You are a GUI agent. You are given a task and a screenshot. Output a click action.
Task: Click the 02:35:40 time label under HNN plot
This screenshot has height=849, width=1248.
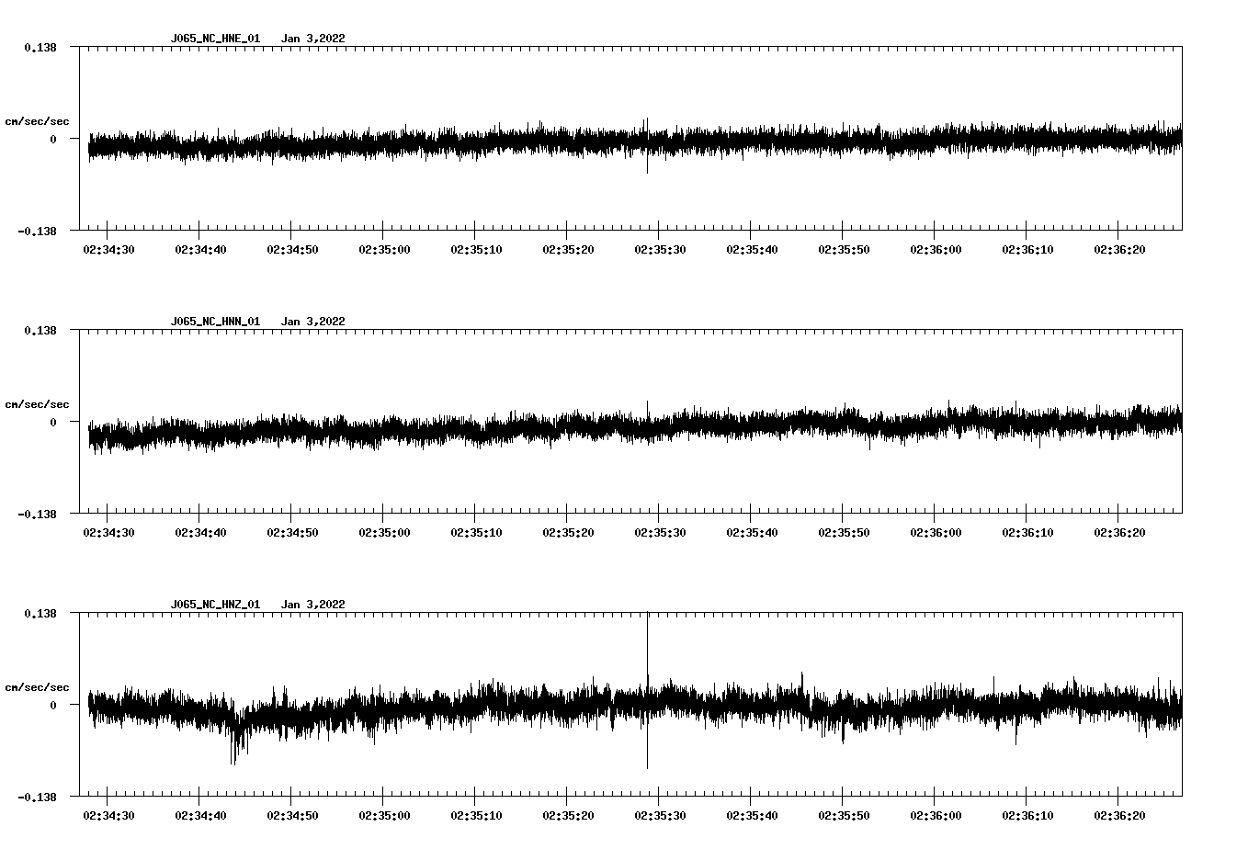click(x=752, y=533)
